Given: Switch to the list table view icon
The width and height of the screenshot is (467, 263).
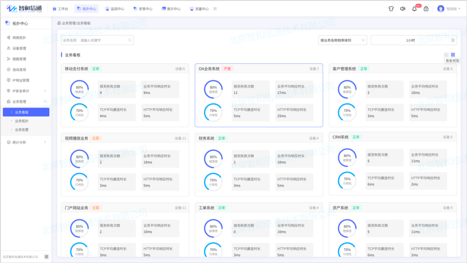Looking at the screenshot, I should tap(446, 54).
